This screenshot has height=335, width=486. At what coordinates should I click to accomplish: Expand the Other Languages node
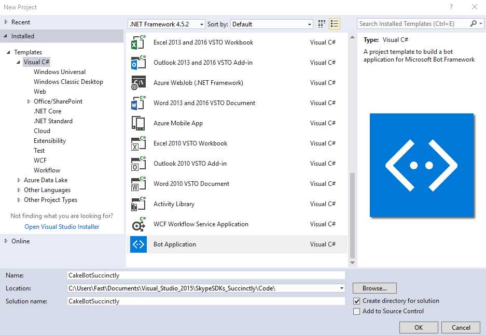pos(19,190)
